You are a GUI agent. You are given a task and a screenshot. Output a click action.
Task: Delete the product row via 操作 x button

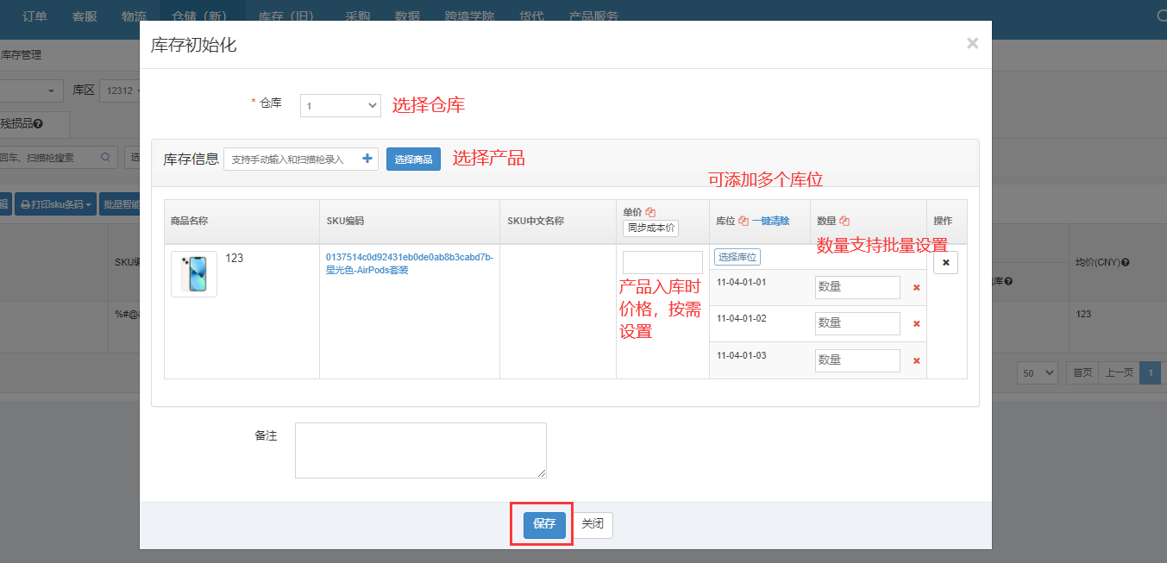tap(945, 262)
